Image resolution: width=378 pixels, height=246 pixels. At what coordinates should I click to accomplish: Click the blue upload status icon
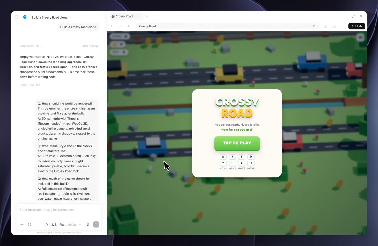(25, 17)
